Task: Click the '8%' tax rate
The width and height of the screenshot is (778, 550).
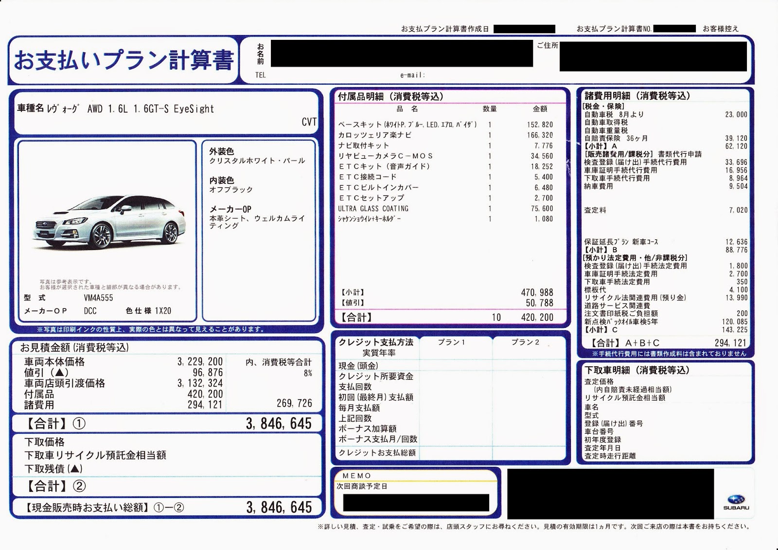Action: 308,373
